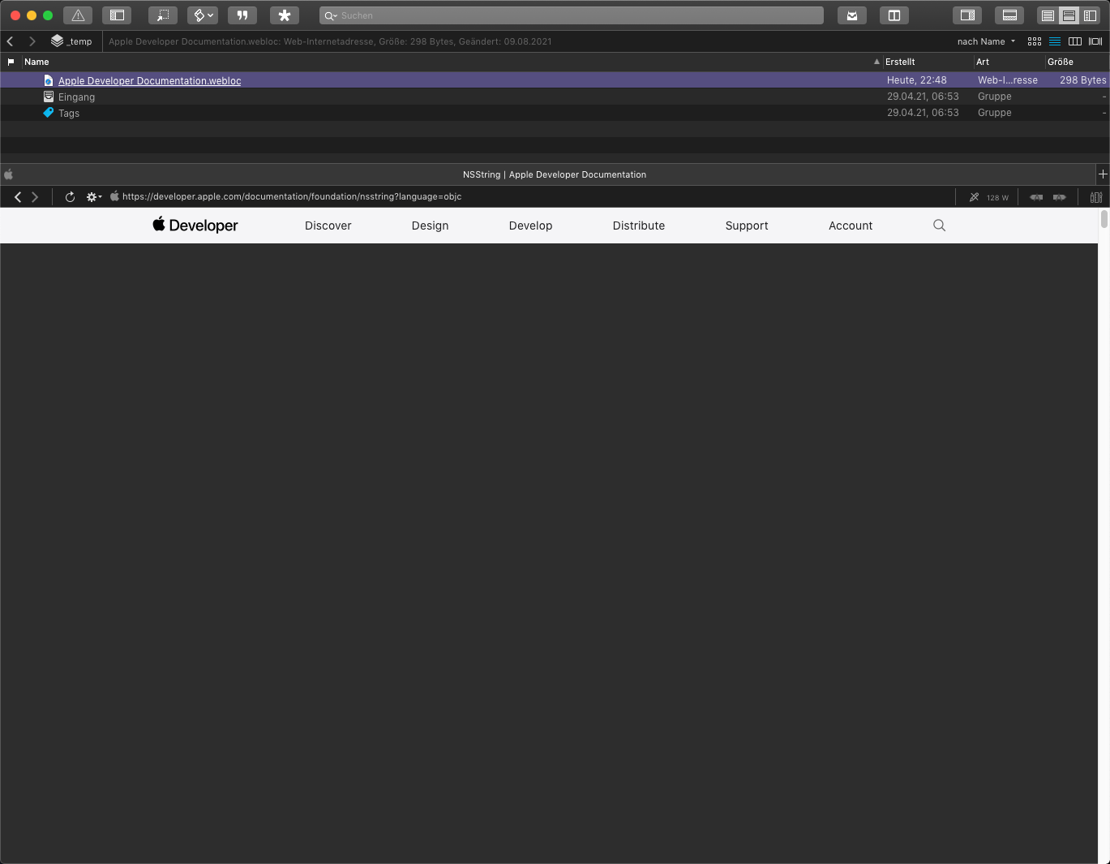Open the gear actions dropdown in preview
Screen dimensions: 1110x864
94,197
